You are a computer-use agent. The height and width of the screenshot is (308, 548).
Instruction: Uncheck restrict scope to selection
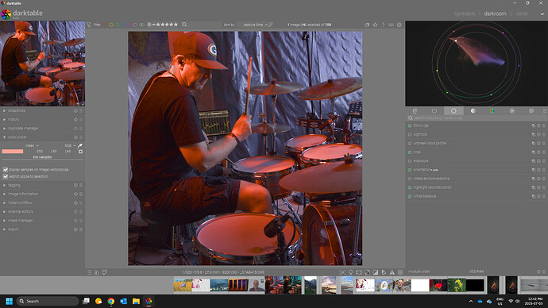pyautogui.click(x=6, y=177)
